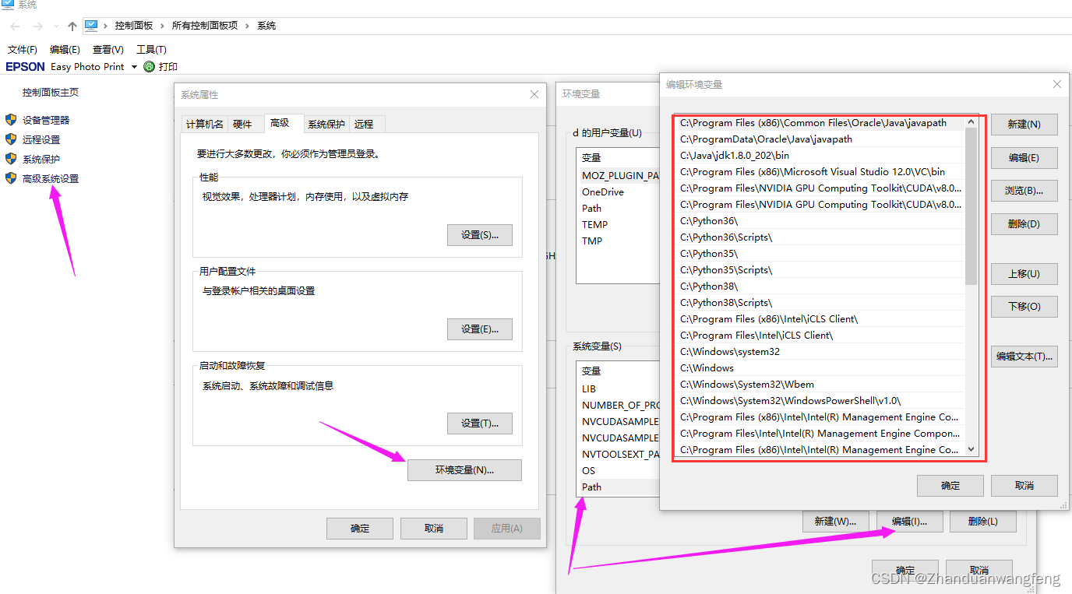Select the OS system variable row
Screen dimensions: 1072x594
619,471
